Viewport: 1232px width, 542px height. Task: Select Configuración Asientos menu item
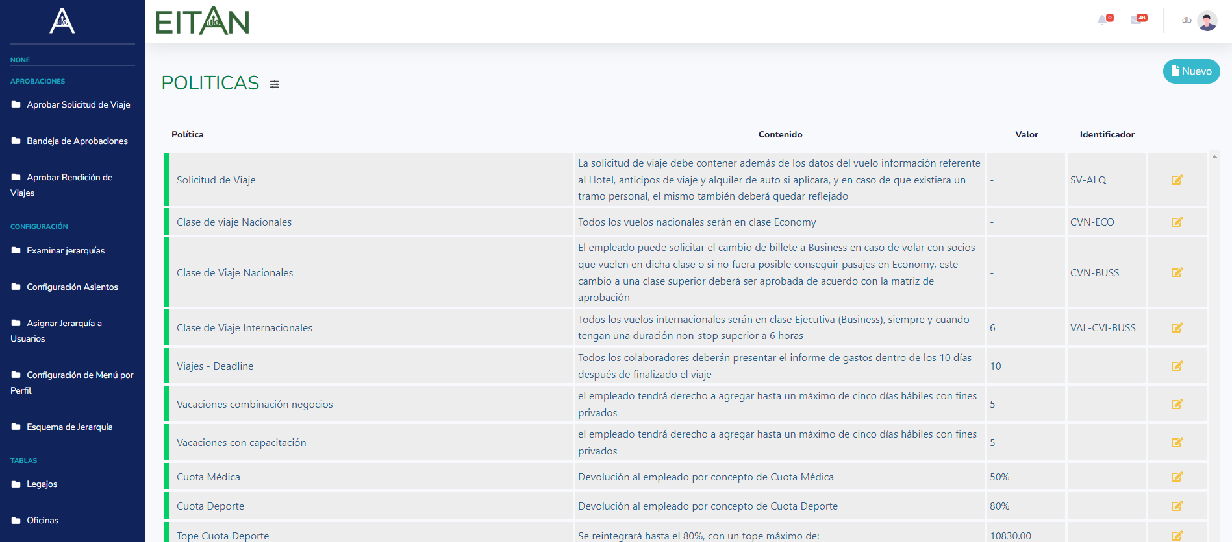72,287
